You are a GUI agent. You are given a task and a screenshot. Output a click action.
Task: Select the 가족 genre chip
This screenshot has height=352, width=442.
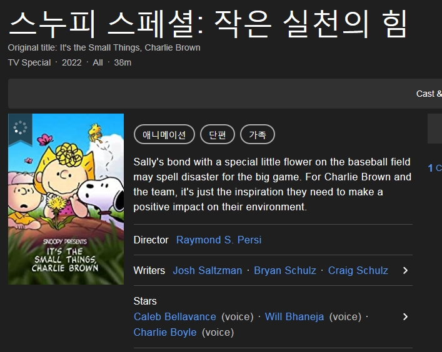(258, 134)
